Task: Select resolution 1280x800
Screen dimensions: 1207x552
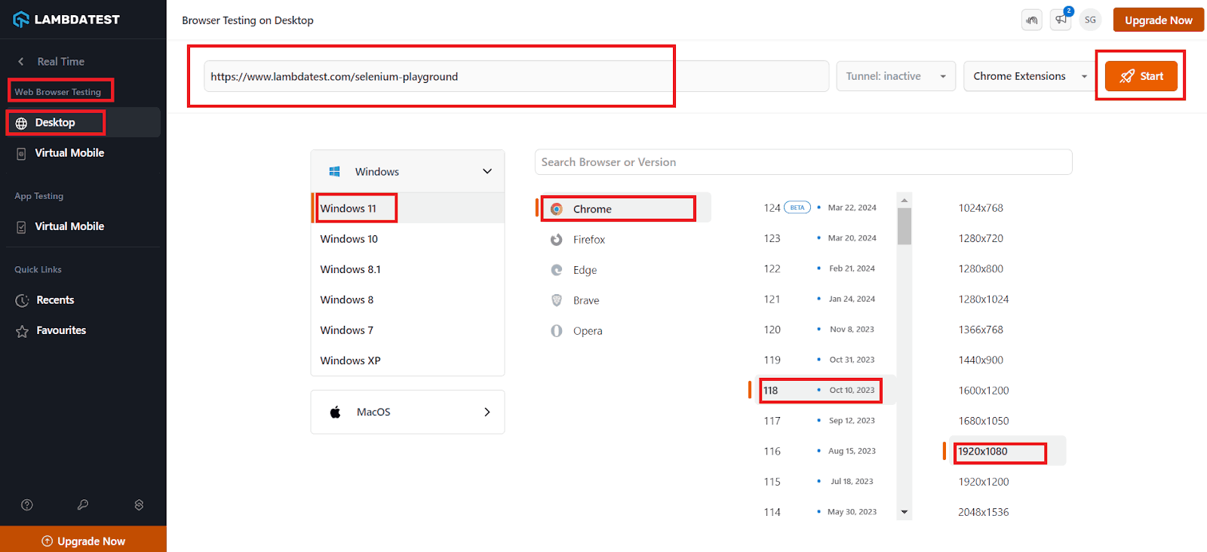Action: click(x=981, y=268)
